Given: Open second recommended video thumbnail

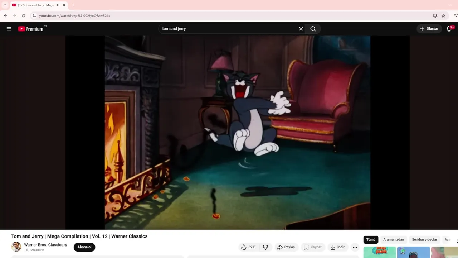Looking at the screenshot, I should click(x=413, y=252).
